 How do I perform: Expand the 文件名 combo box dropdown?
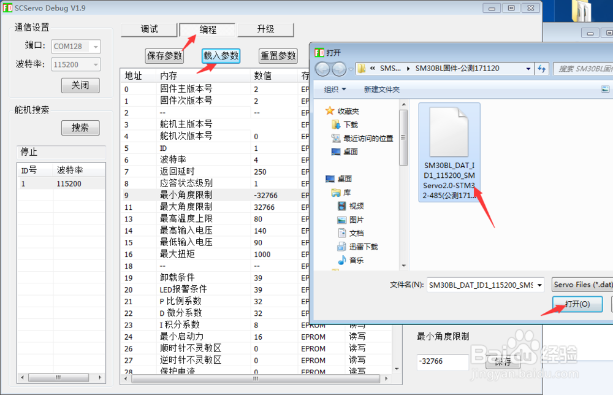pyautogui.click(x=539, y=285)
